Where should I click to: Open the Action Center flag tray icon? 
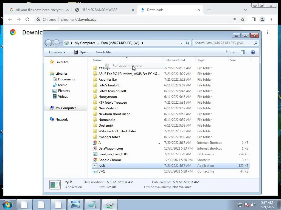point(247,205)
